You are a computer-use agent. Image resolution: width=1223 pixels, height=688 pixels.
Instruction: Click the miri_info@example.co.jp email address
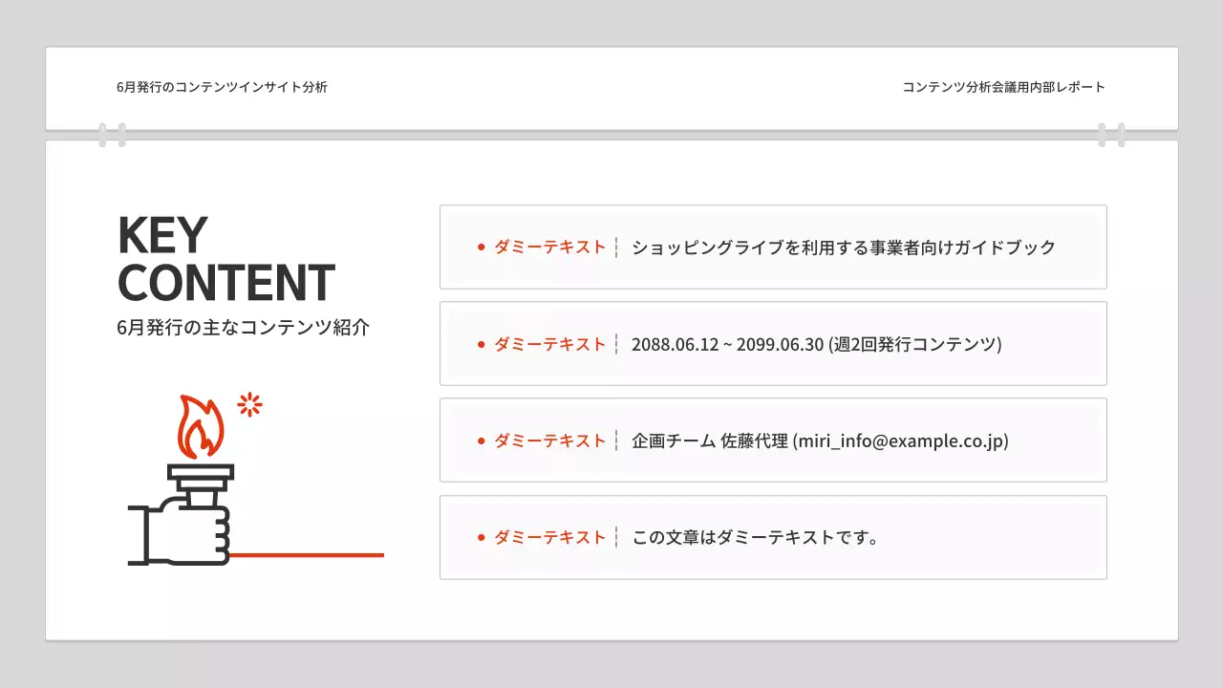click(x=899, y=441)
